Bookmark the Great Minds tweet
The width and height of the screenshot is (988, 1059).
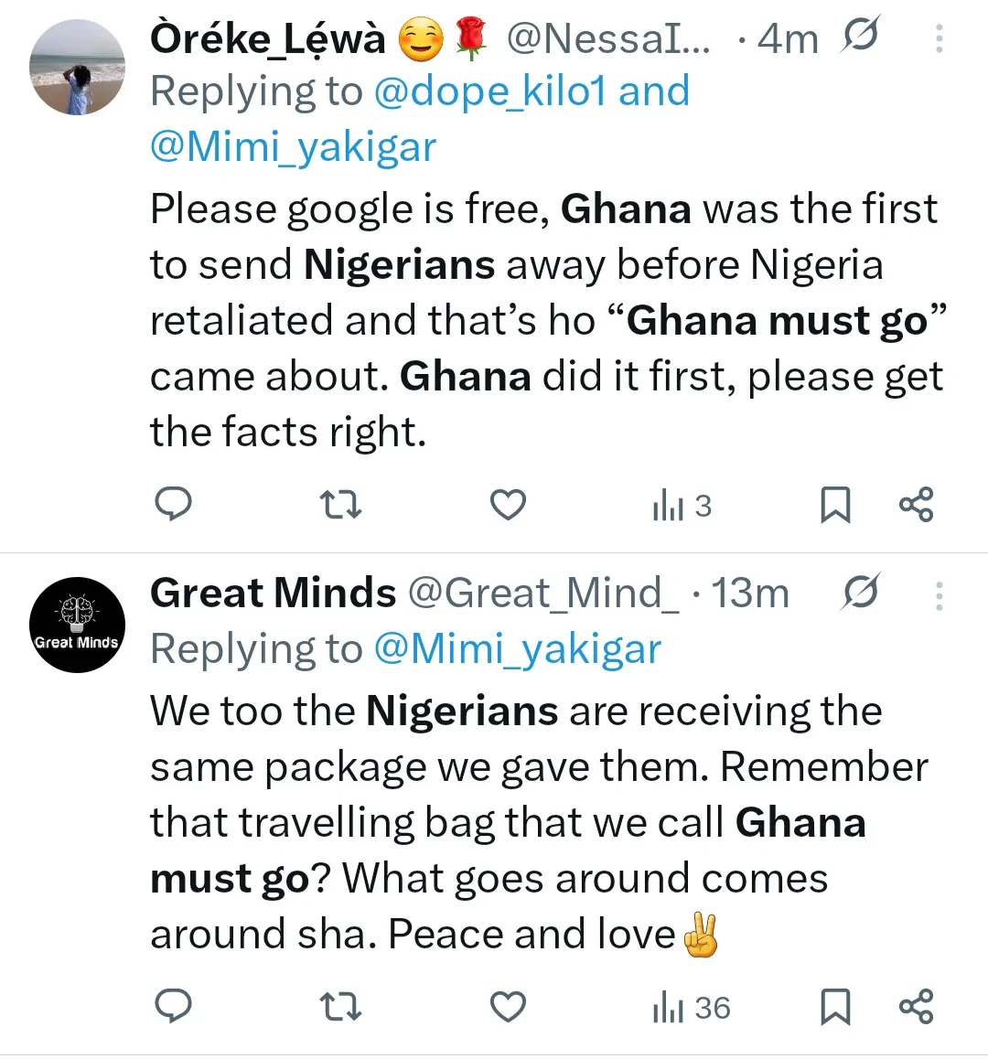click(x=834, y=1006)
